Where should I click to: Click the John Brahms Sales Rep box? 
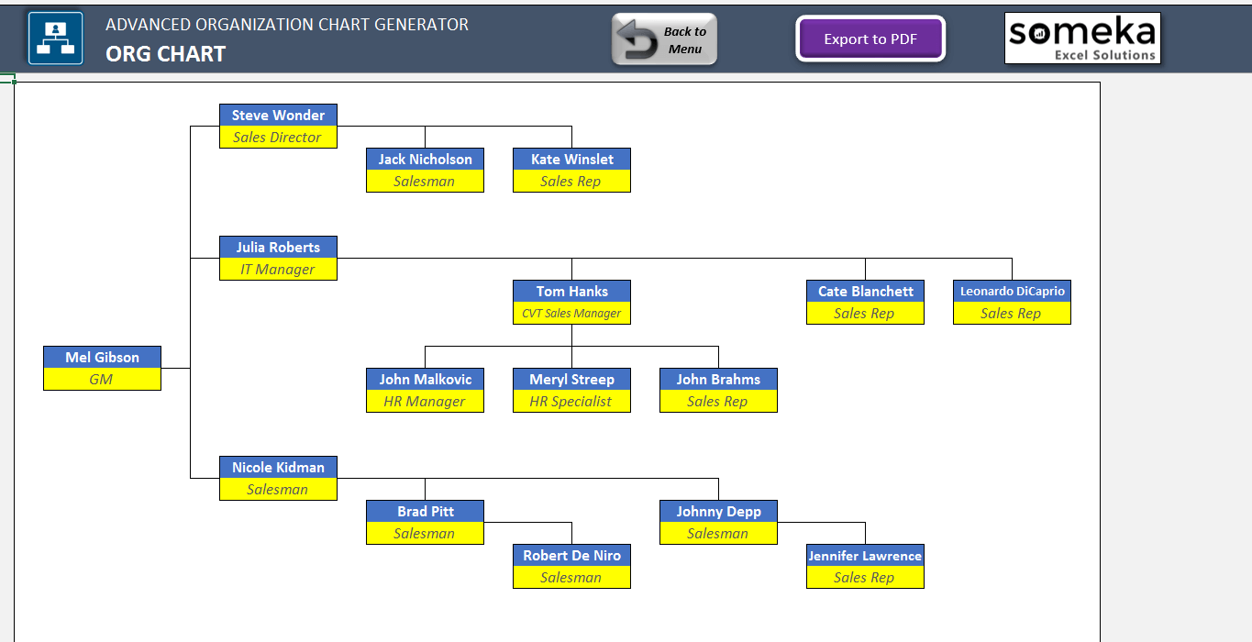[x=718, y=390]
